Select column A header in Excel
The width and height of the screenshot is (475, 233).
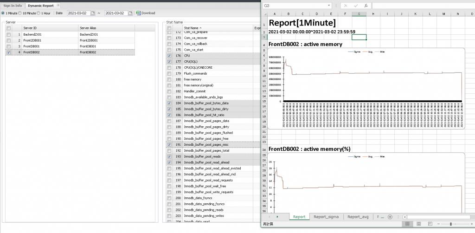(x=275, y=13)
